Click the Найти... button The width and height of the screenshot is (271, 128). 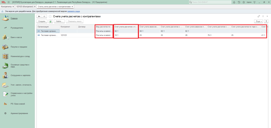point(59,21)
